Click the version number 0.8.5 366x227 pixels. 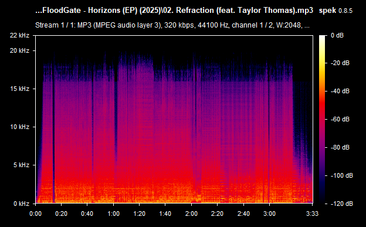345,11
